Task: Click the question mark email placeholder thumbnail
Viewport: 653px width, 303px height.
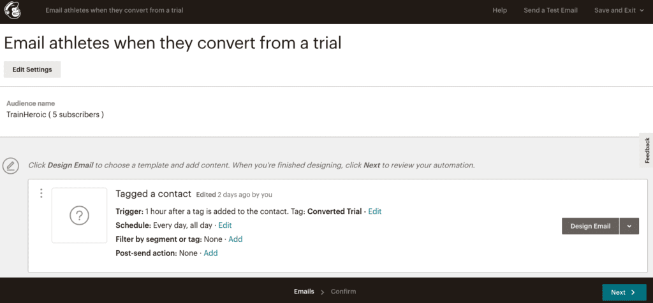Action: tap(80, 215)
